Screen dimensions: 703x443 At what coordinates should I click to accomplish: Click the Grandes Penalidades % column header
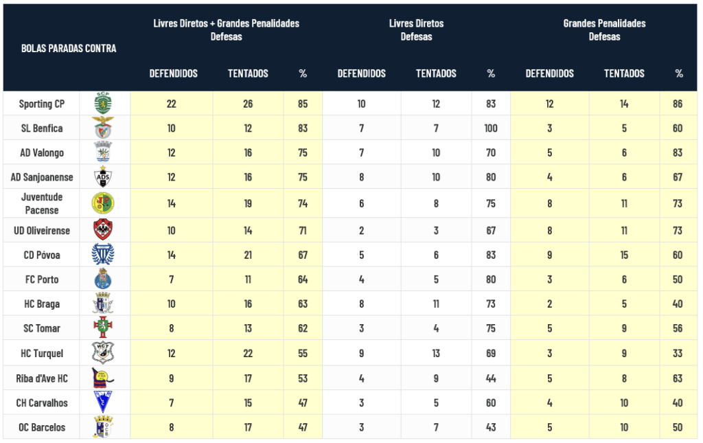tap(679, 73)
